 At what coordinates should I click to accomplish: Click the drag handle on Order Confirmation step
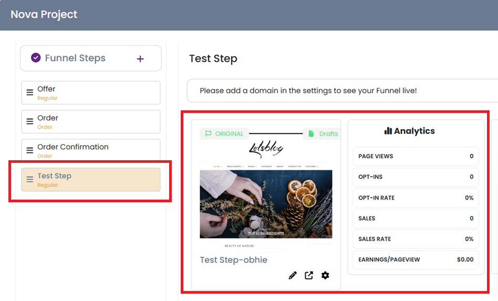[x=30, y=150]
